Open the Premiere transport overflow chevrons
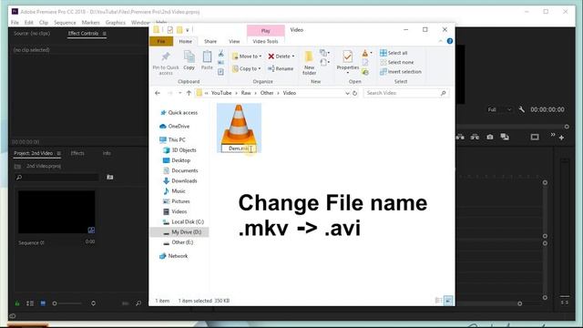The width and height of the screenshot is (583, 328). click(x=553, y=135)
